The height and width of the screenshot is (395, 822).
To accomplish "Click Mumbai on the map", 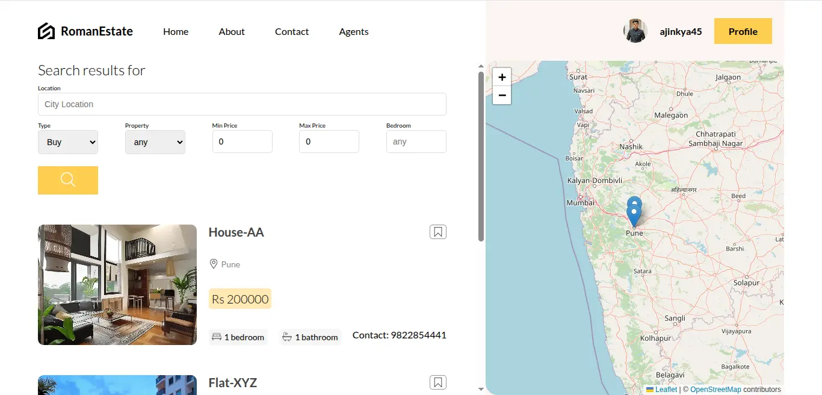I will tap(581, 203).
